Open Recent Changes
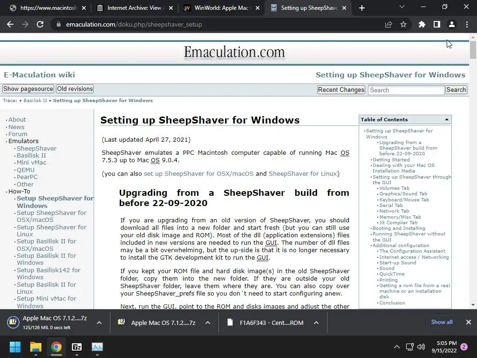Image resolution: width=477 pixels, height=358 pixels. (341, 90)
